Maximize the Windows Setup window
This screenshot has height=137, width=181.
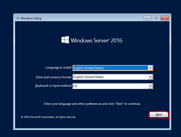156,18
